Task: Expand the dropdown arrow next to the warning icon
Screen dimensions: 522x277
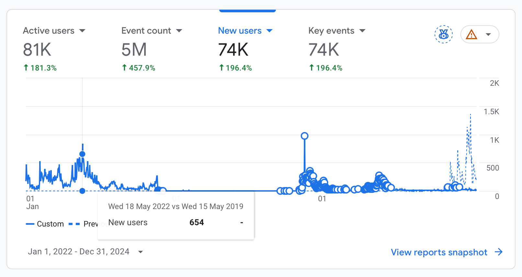Action: (x=488, y=34)
